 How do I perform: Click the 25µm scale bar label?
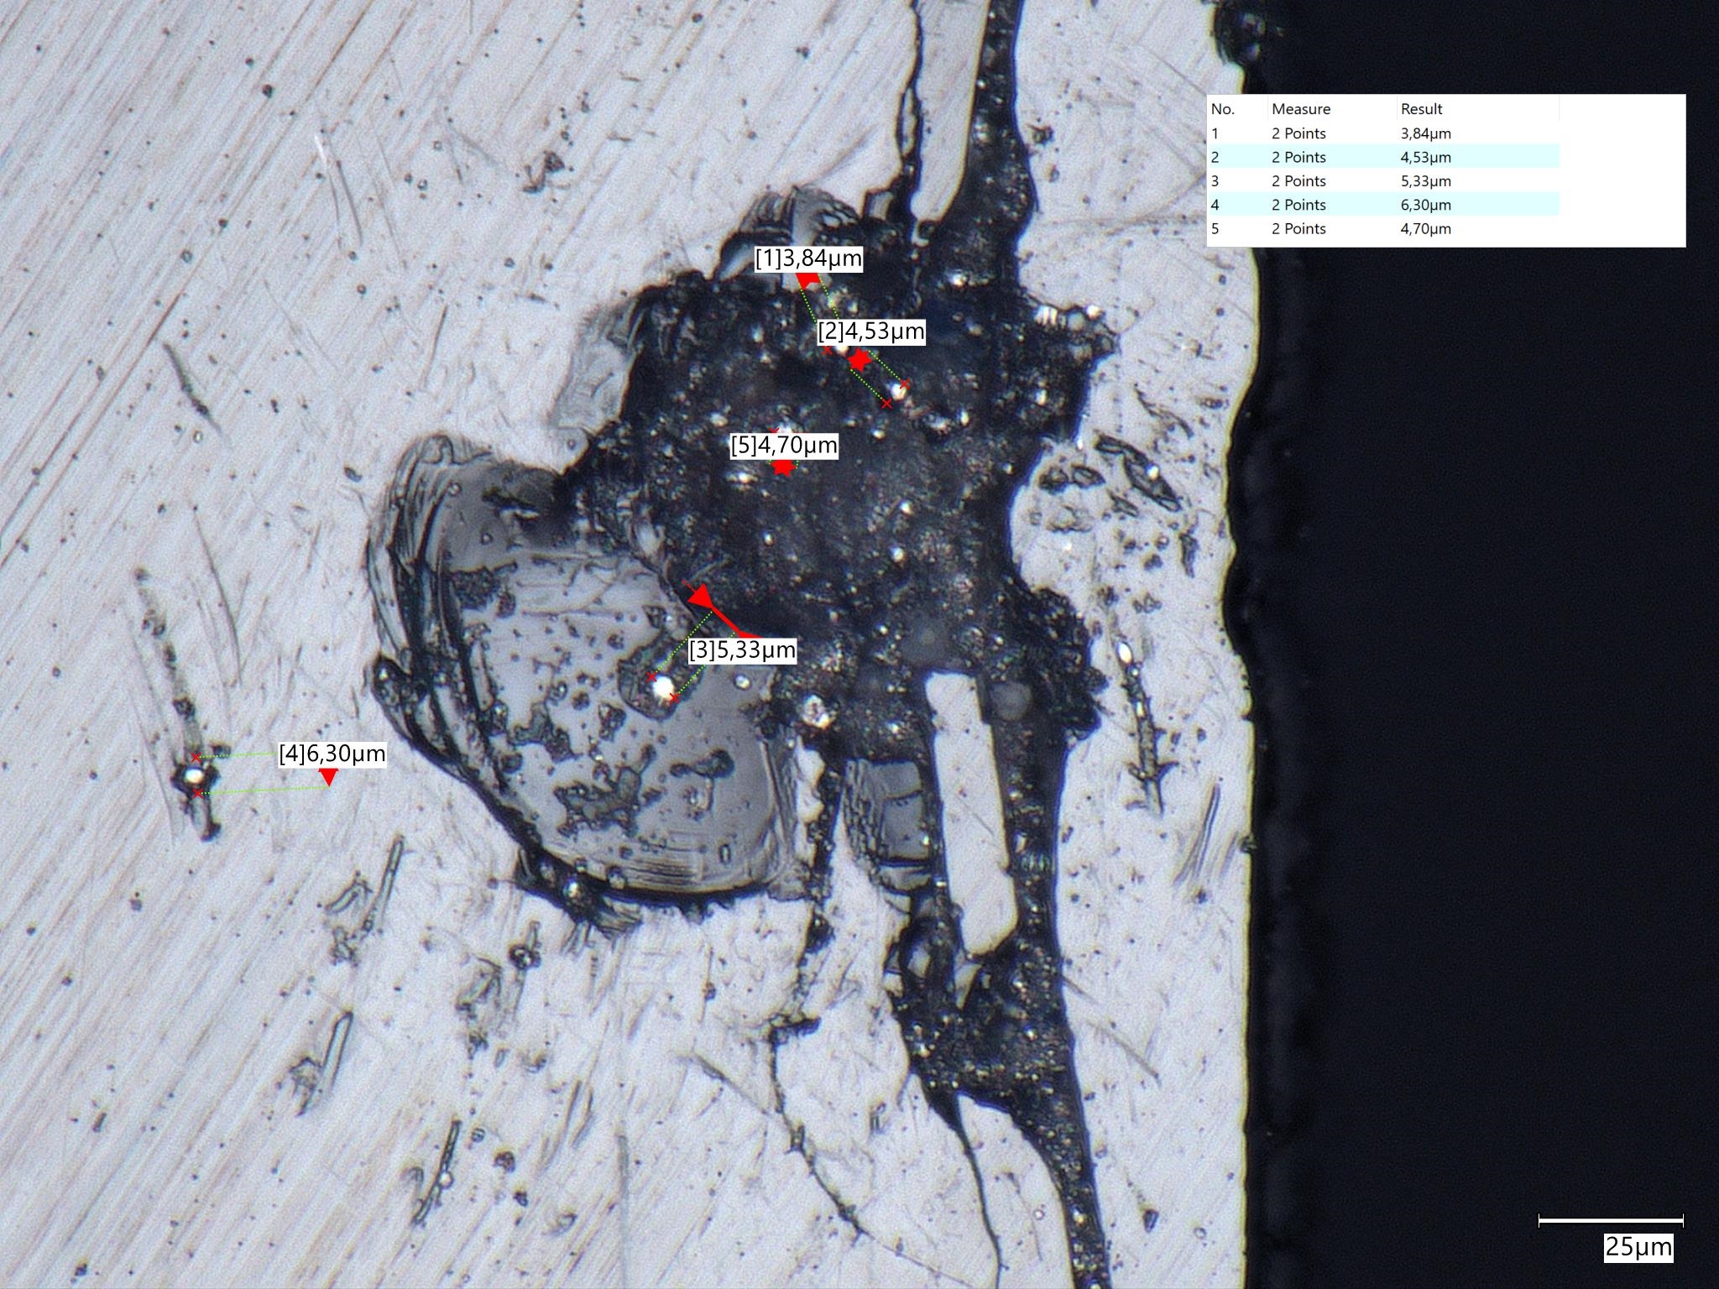pyautogui.click(x=1638, y=1247)
